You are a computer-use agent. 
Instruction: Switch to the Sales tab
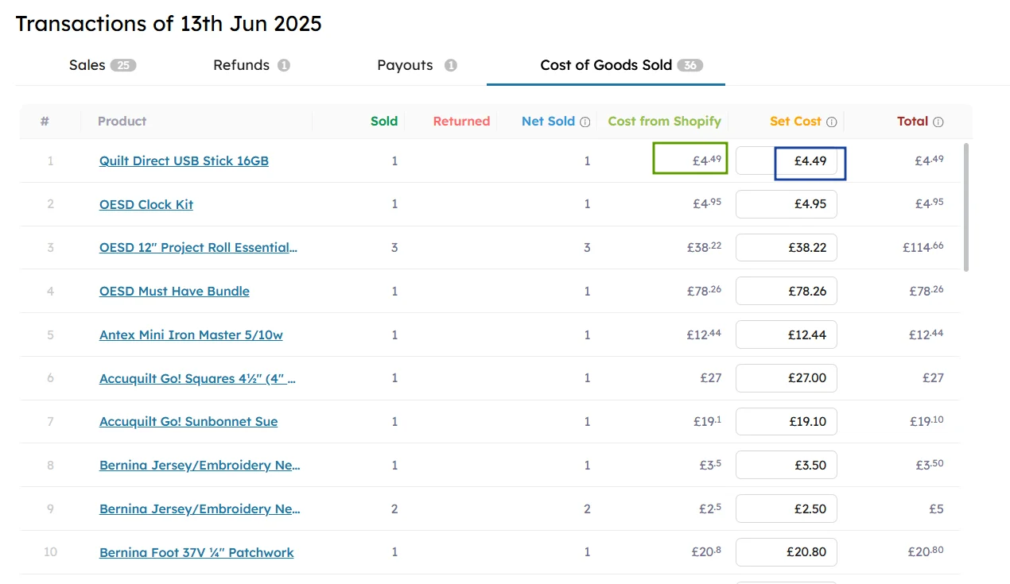pos(87,65)
